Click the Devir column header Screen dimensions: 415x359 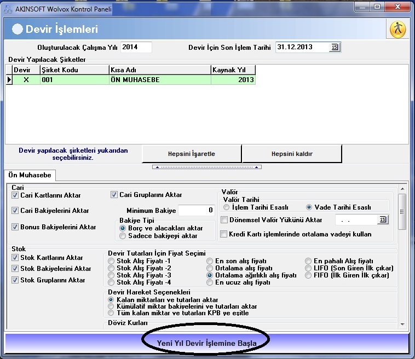pos(26,70)
